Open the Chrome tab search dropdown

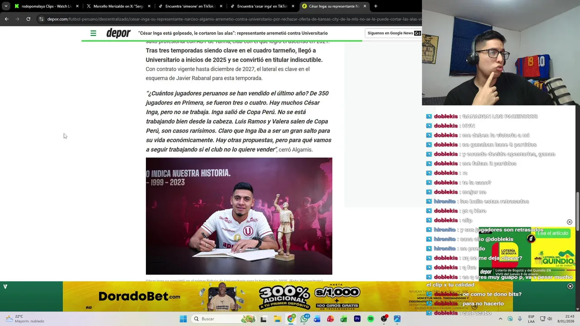click(6, 6)
